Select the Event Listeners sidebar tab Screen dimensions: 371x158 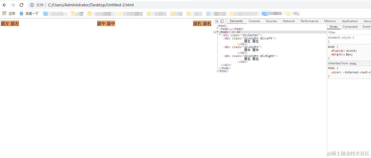pos(366,27)
